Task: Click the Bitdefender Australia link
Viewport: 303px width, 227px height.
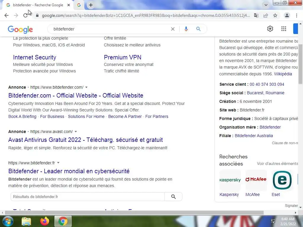Action: (254, 136)
